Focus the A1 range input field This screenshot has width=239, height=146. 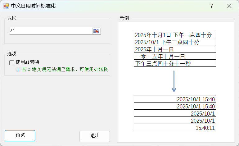50,31
